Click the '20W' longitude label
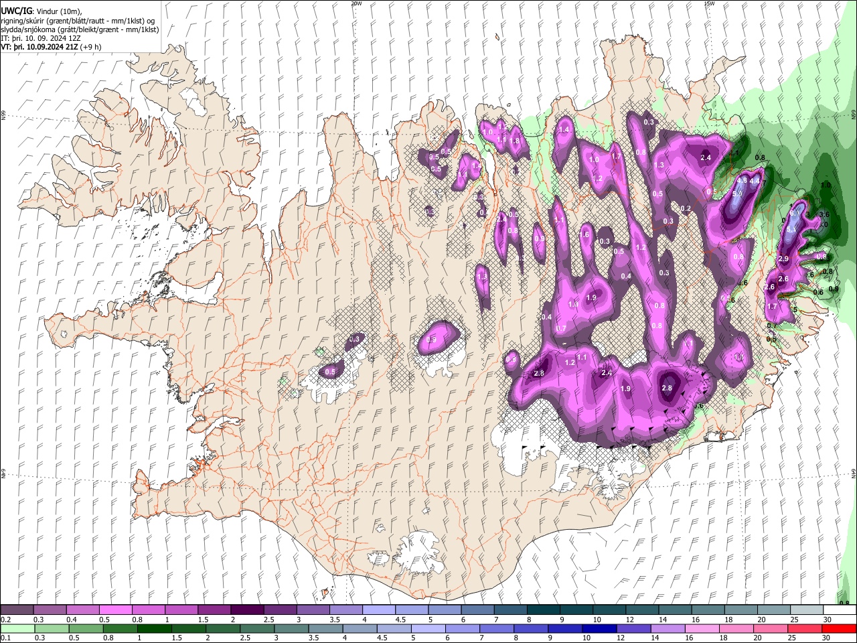 point(356,3)
